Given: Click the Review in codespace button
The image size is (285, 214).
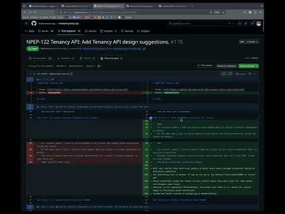Looking at the screenshot, I should click(226, 66).
